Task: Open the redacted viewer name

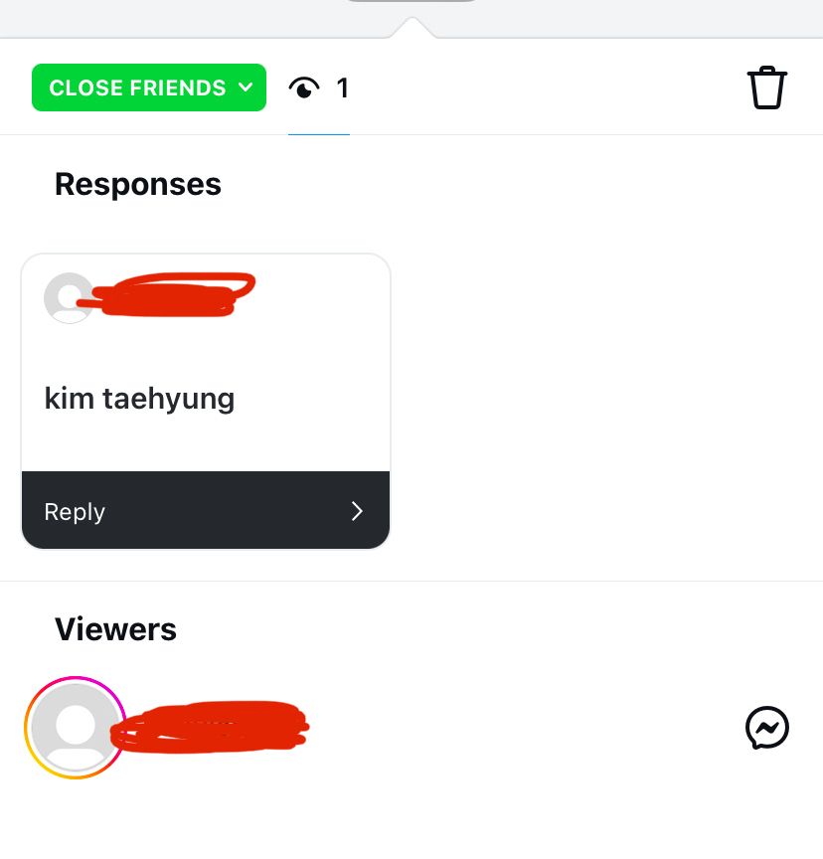Action: (210, 727)
